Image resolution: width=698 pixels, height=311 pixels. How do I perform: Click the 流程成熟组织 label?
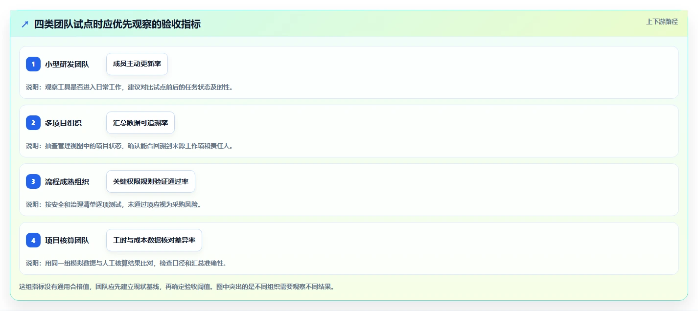pos(67,181)
